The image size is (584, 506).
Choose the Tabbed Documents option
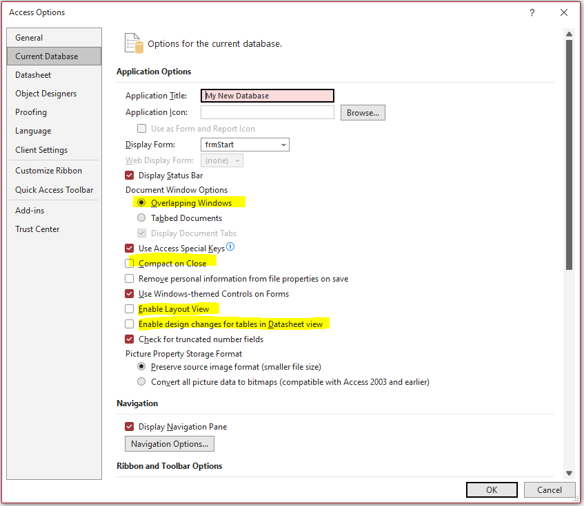tap(141, 218)
